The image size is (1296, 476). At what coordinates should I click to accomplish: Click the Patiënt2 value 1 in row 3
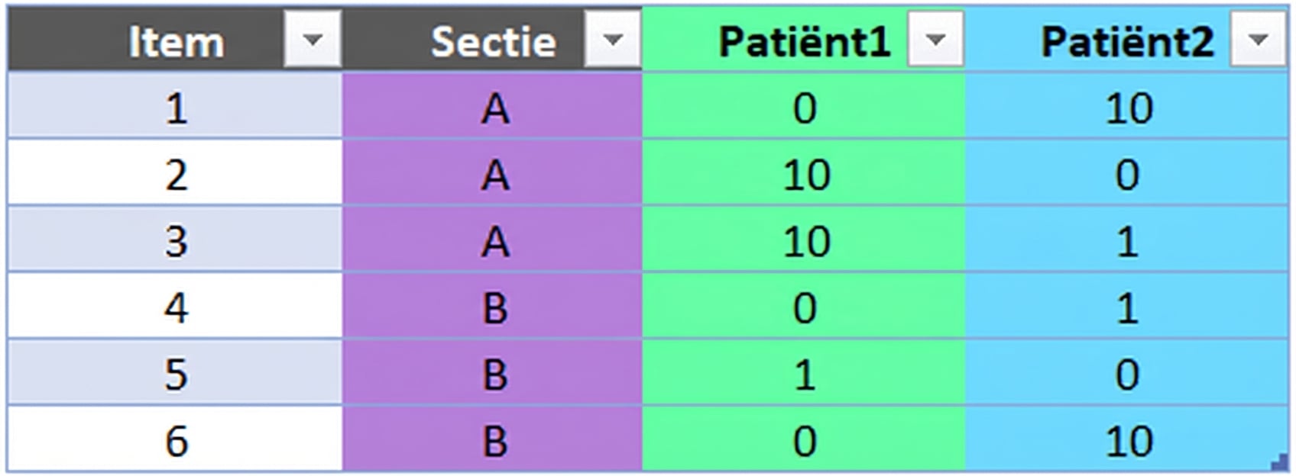click(x=1127, y=242)
